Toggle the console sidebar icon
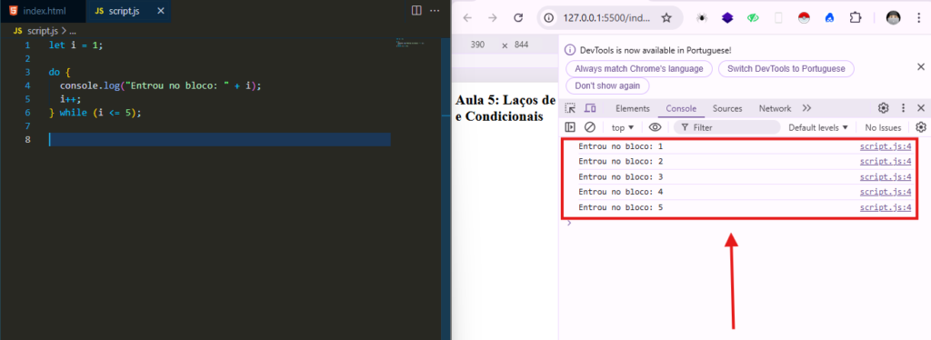The image size is (931, 340). pos(570,127)
